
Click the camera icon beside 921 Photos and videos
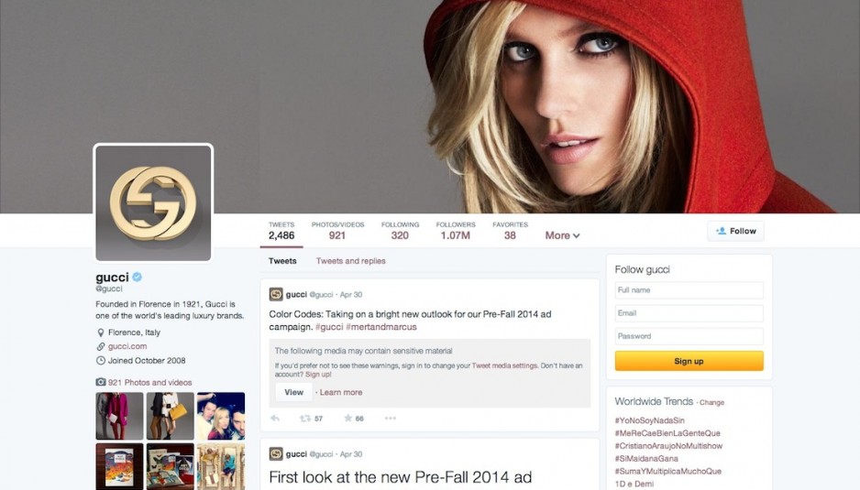click(x=100, y=382)
